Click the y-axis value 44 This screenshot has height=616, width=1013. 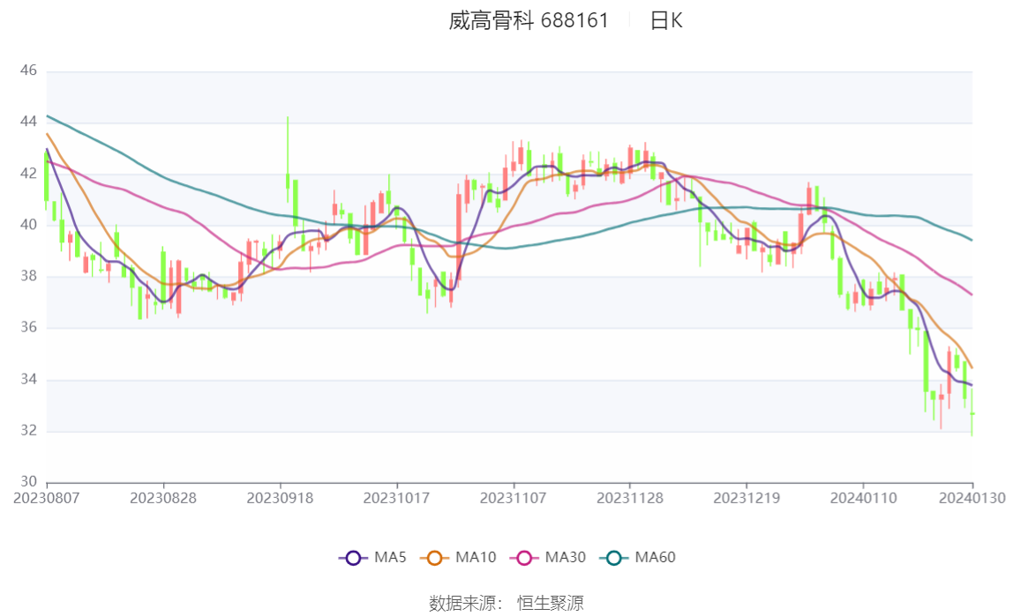point(28,122)
